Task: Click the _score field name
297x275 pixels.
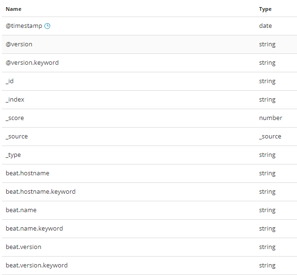Action: [x=15, y=118]
